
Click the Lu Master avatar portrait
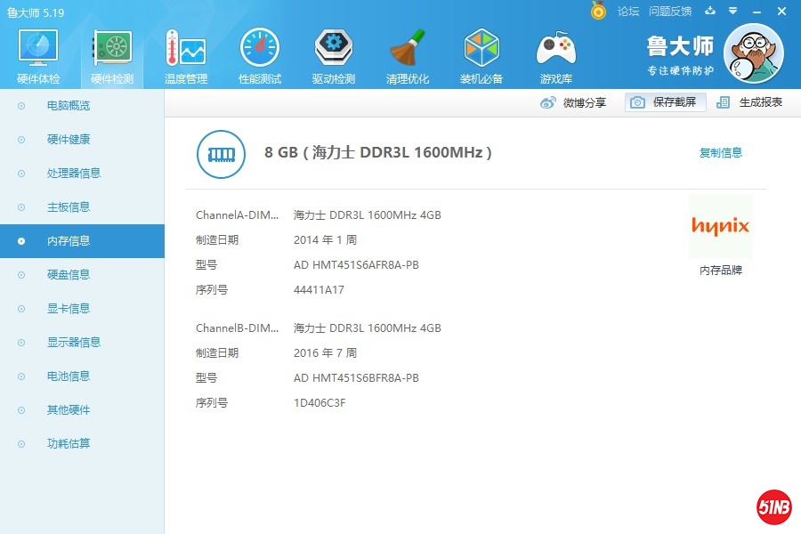(x=753, y=53)
